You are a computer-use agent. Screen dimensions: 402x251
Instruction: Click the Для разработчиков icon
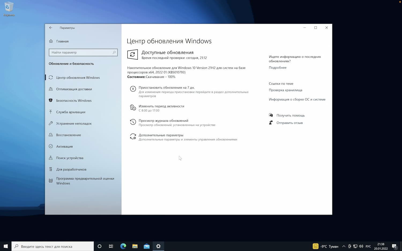pyautogui.click(x=51, y=169)
